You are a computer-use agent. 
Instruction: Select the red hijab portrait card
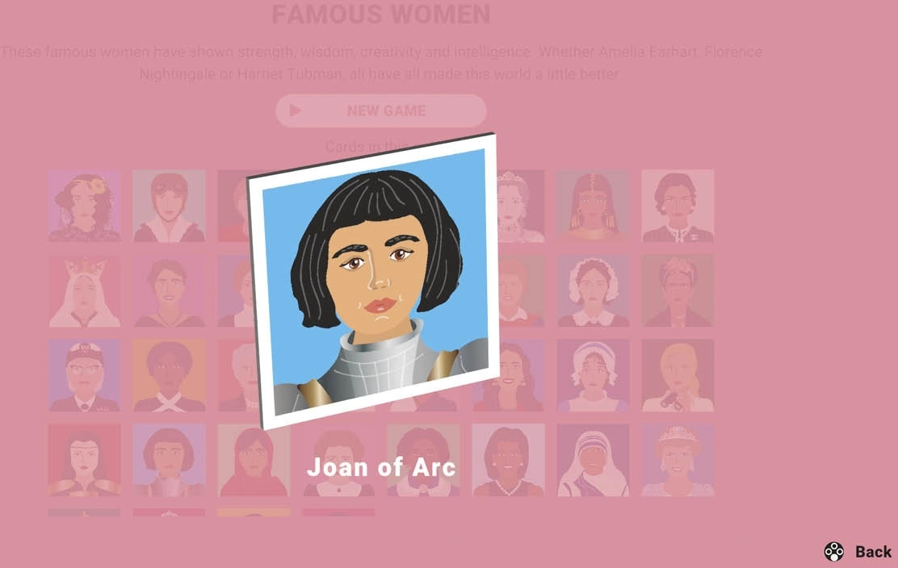pyautogui.click(x=254, y=460)
